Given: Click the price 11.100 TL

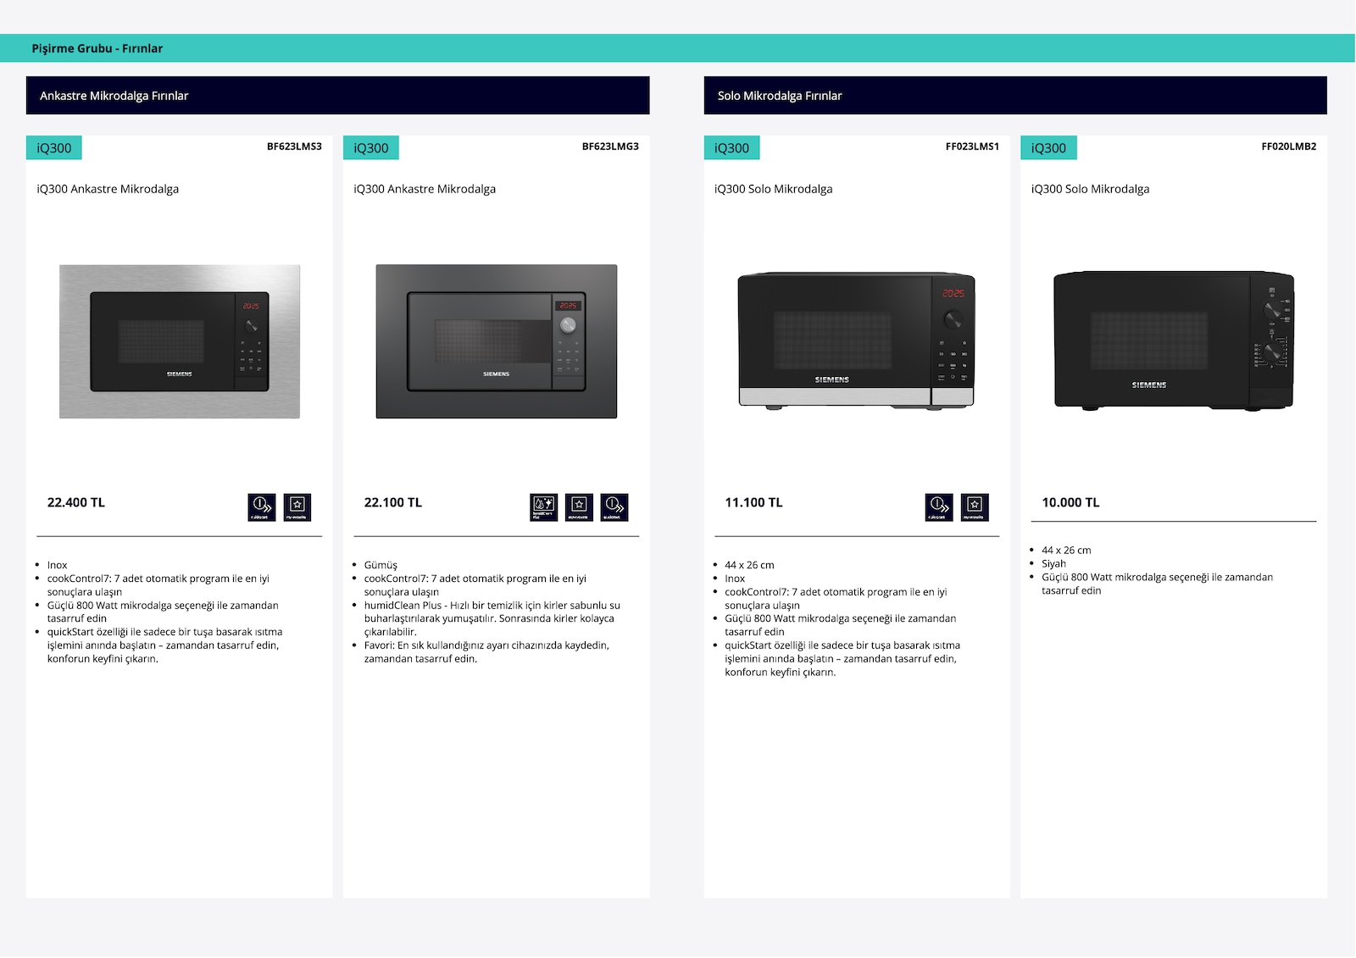Looking at the screenshot, I should point(753,502).
